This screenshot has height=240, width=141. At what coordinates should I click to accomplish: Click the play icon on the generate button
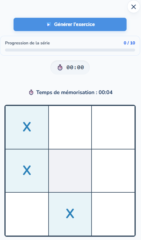point(49,25)
